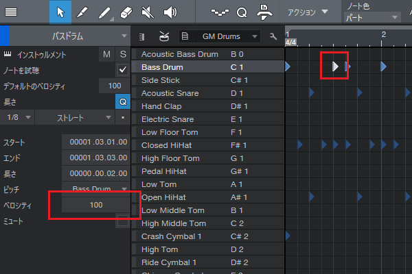412x274 pixels.
Task: Toggle the blue Q length quantize button
Action: click(122, 101)
